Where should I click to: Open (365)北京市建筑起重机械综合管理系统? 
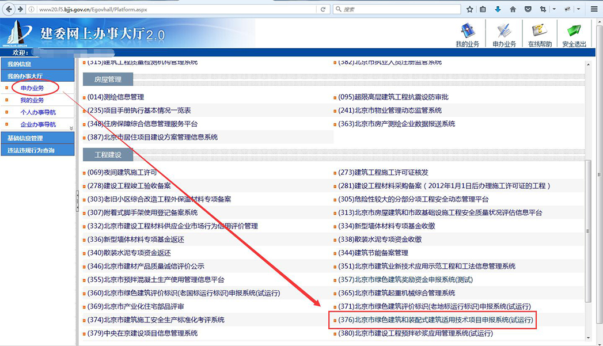click(396, 294)
